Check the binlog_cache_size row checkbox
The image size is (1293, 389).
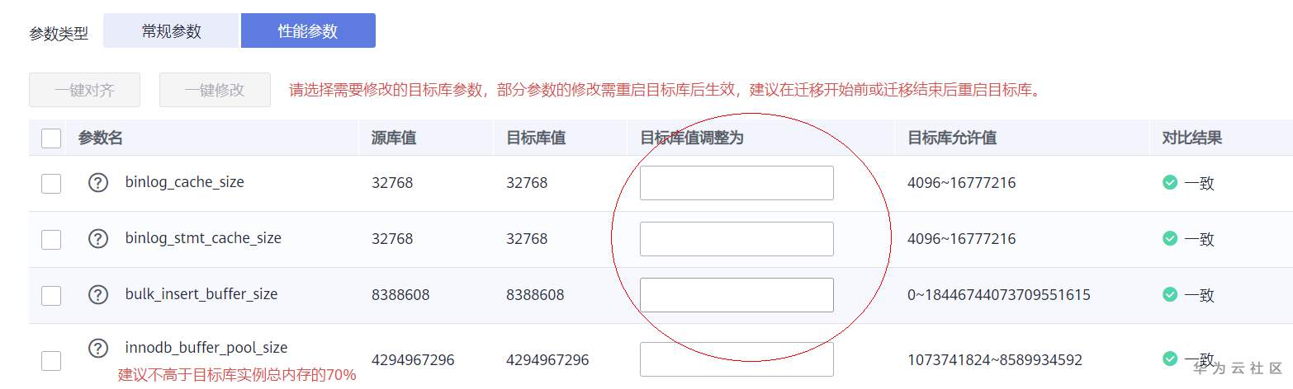click(51, 184)
